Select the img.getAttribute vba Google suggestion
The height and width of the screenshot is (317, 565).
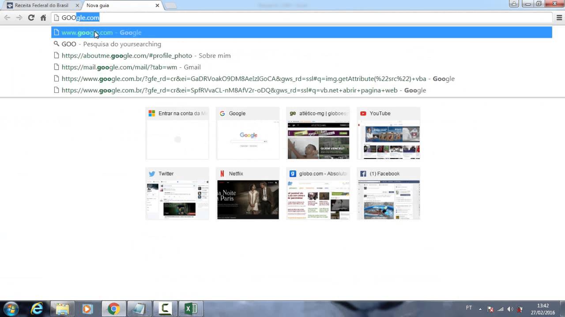click(302, 78)
